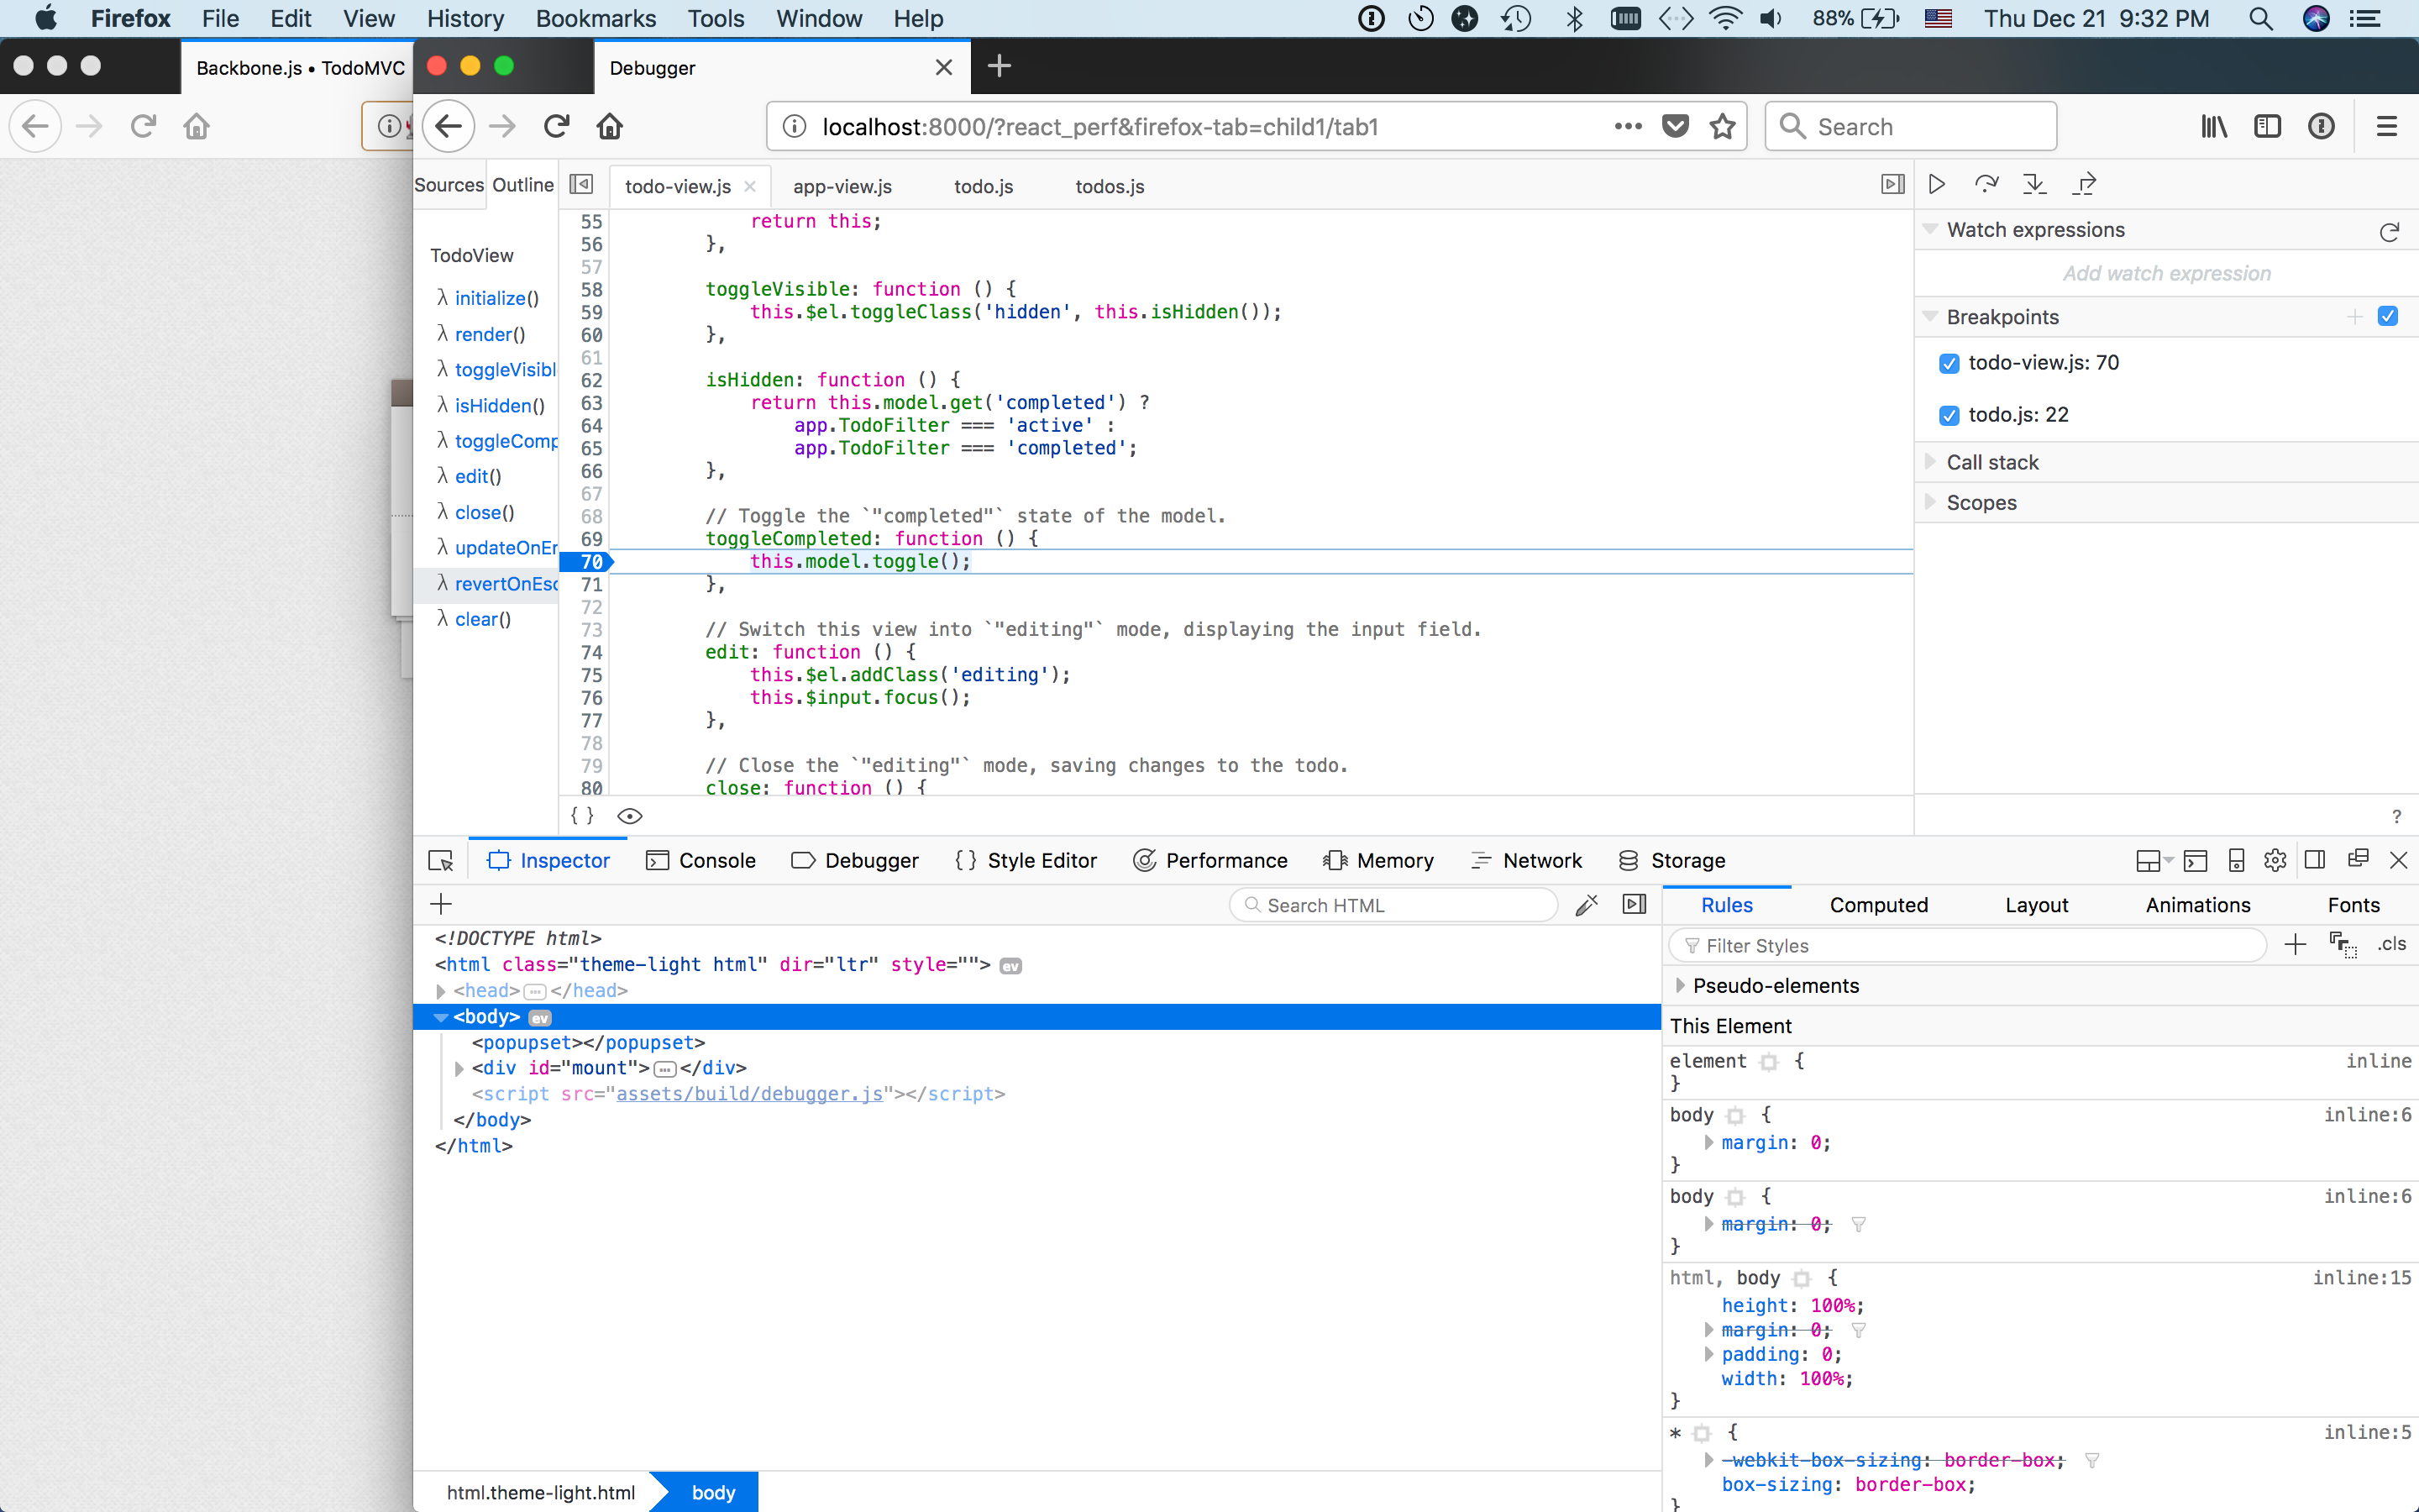
Task: Click the eyedropper tool in Inspector
Action: click(x=1587, y=904)
